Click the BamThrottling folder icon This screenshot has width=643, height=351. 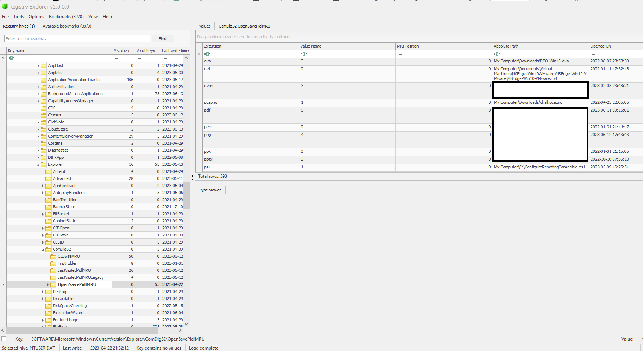(x=48, y=200)
